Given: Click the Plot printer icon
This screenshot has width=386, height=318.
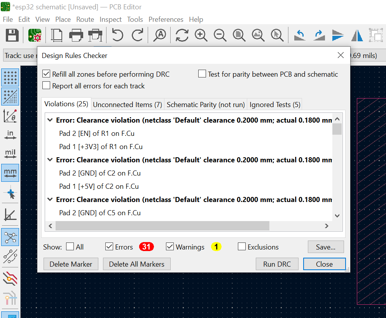Looking at the screenshot, I should (x=95, y=35).
